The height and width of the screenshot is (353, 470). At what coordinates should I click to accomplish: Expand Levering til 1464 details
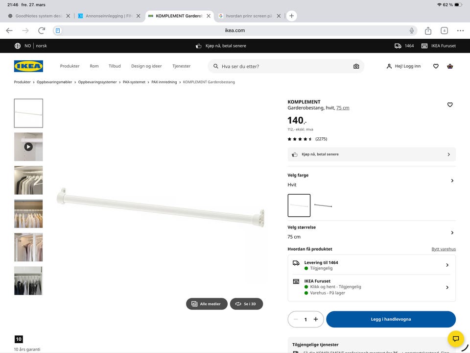click(x=372, y=265)
